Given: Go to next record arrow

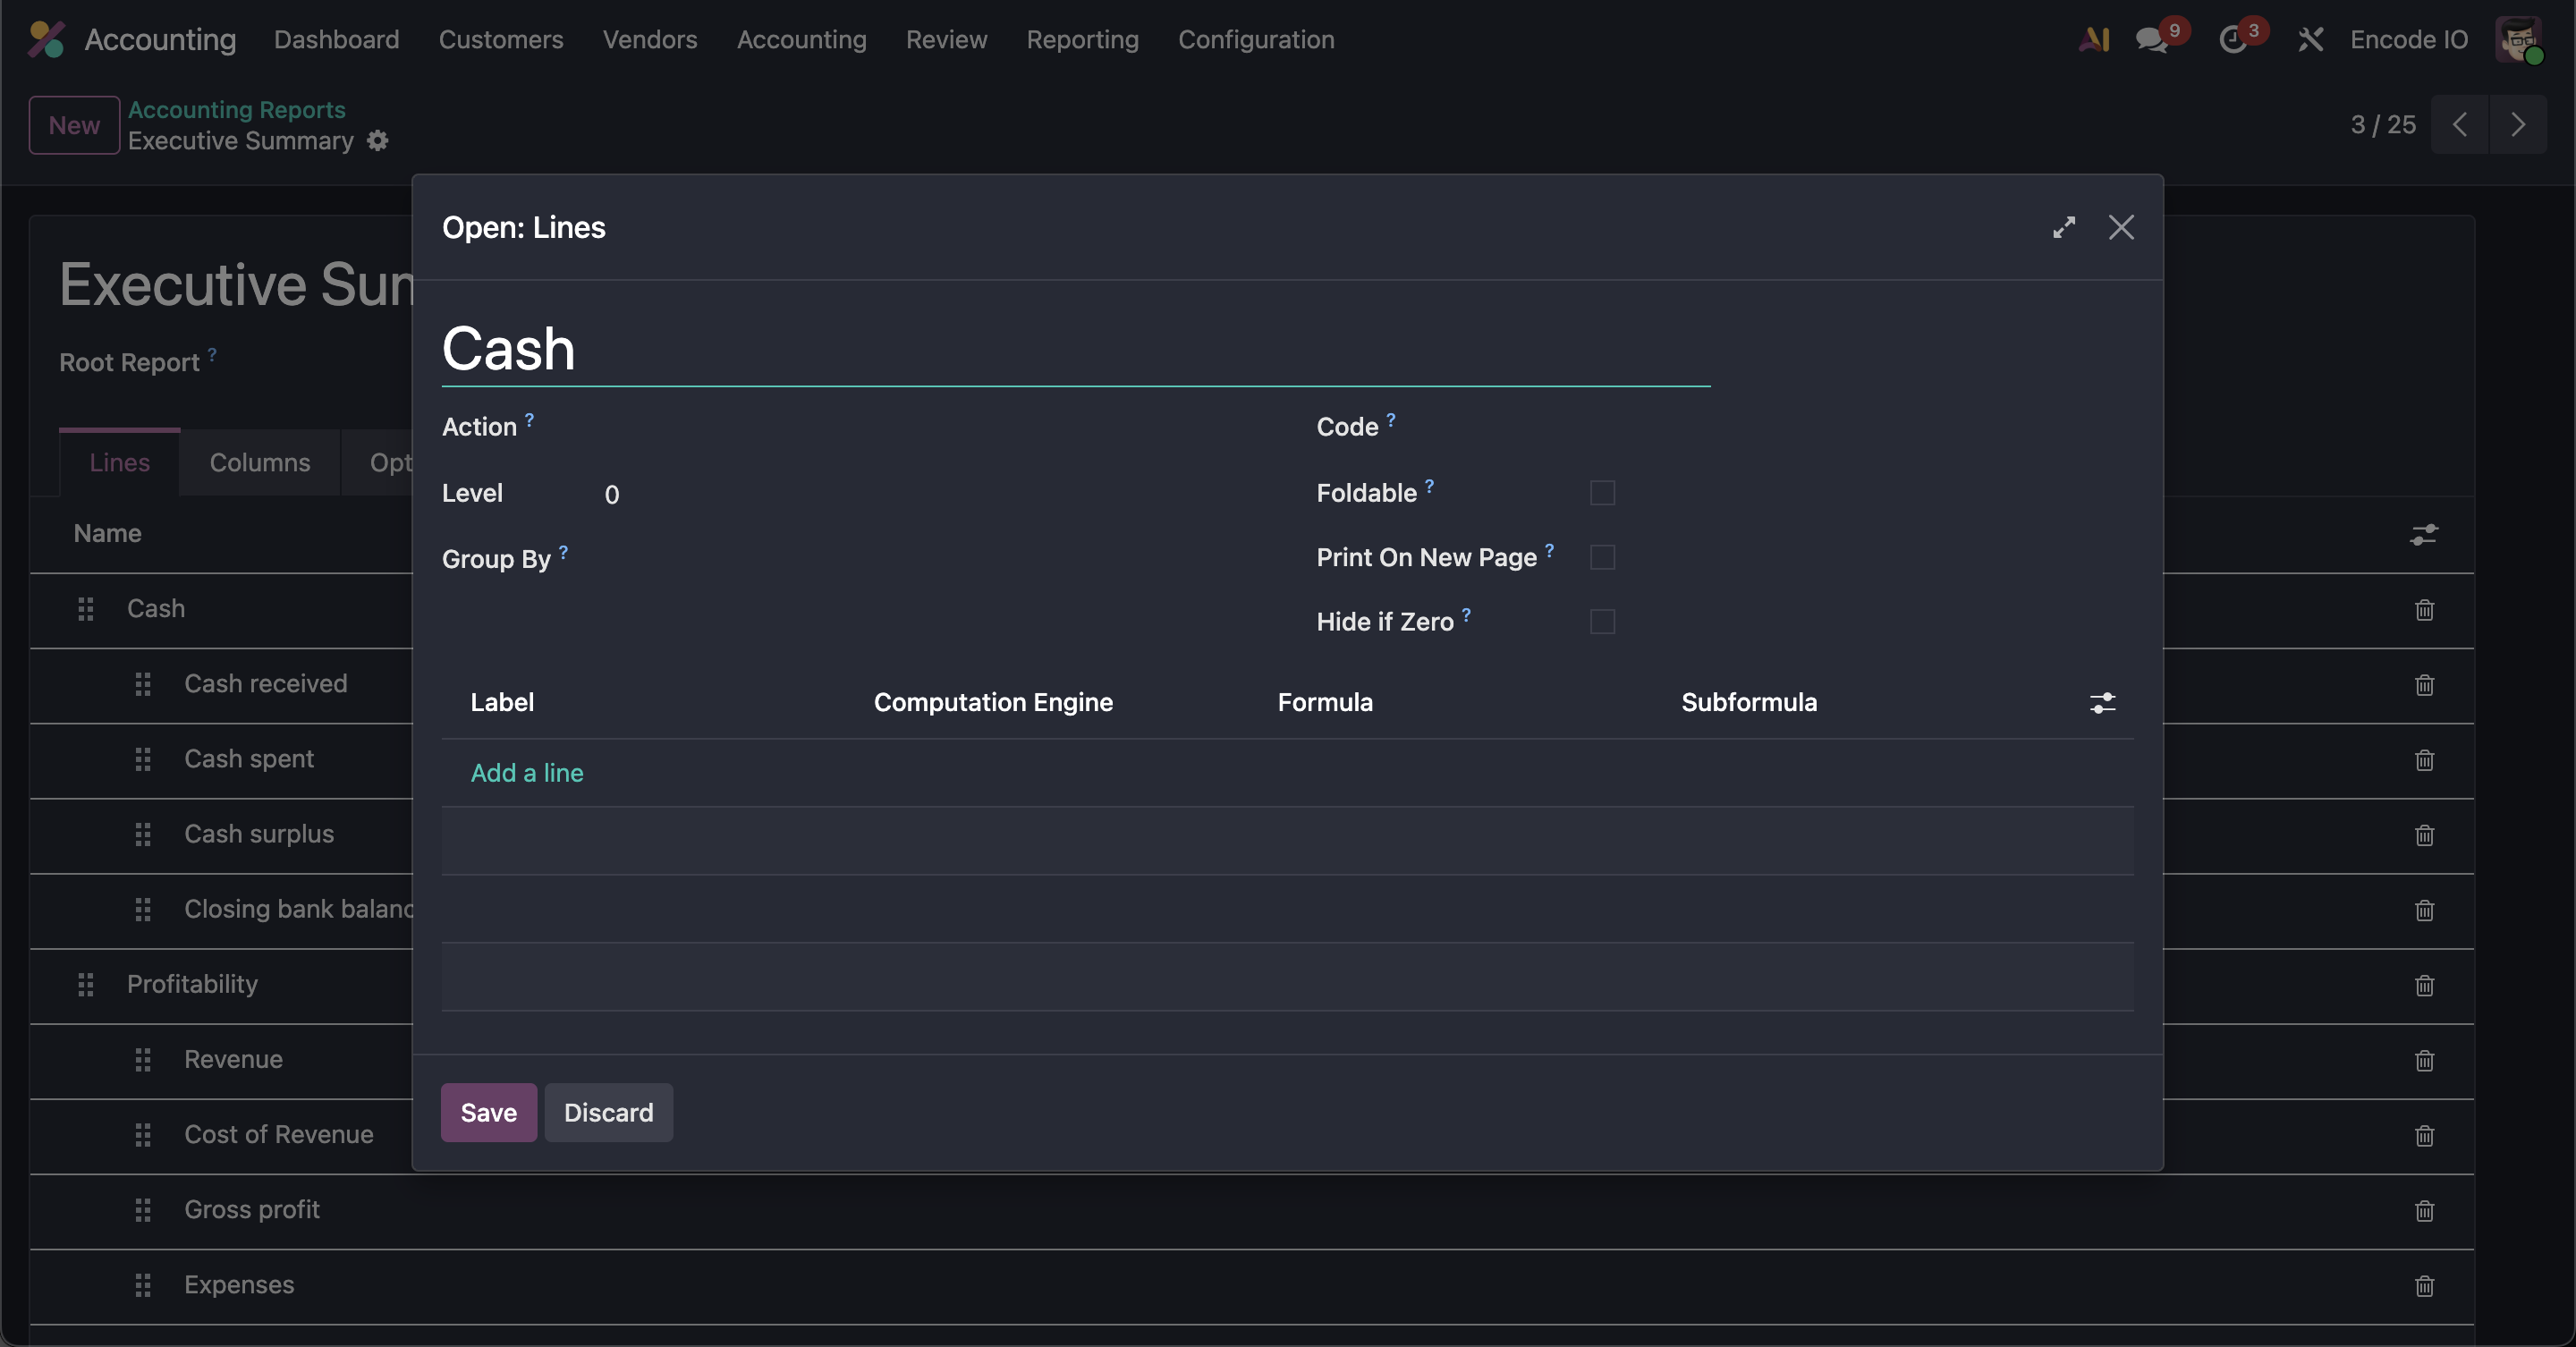Looking at the screenshot, I should (x=2517, y=125).
